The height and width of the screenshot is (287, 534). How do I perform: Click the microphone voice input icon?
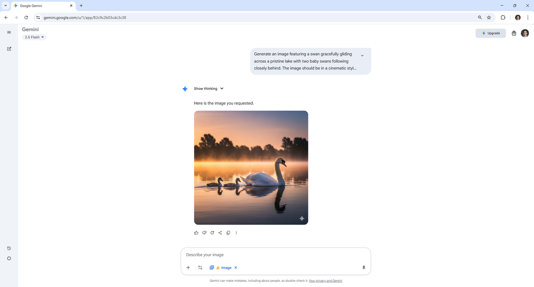364,267
